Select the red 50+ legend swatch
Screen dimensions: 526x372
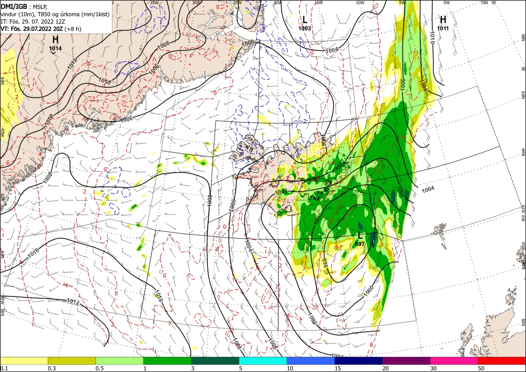(502, 360)
